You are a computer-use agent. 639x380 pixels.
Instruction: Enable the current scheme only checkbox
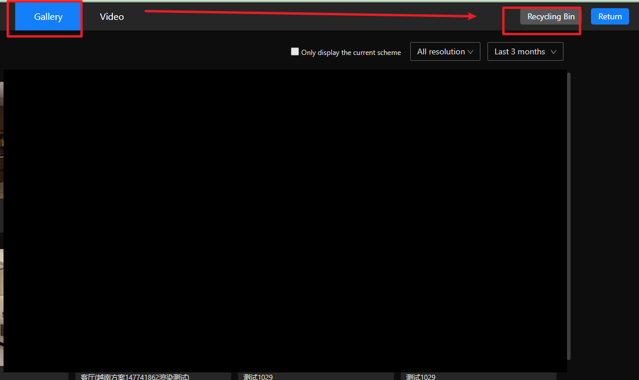pos(295,51)
